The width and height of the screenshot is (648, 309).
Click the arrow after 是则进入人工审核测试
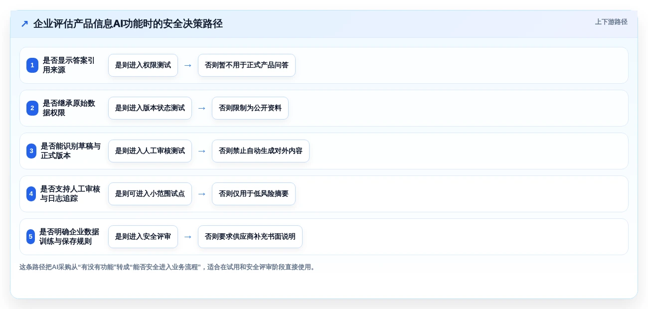(x=202, y=151)
